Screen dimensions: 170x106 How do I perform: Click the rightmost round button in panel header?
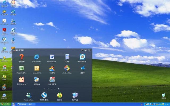pos(89,50)
